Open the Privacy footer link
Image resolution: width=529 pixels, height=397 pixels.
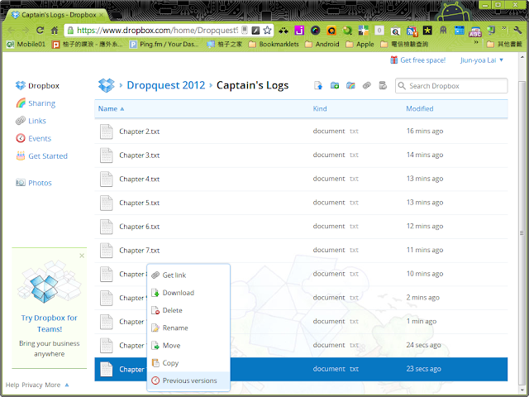pyautogui.click(x=32, y=385)
